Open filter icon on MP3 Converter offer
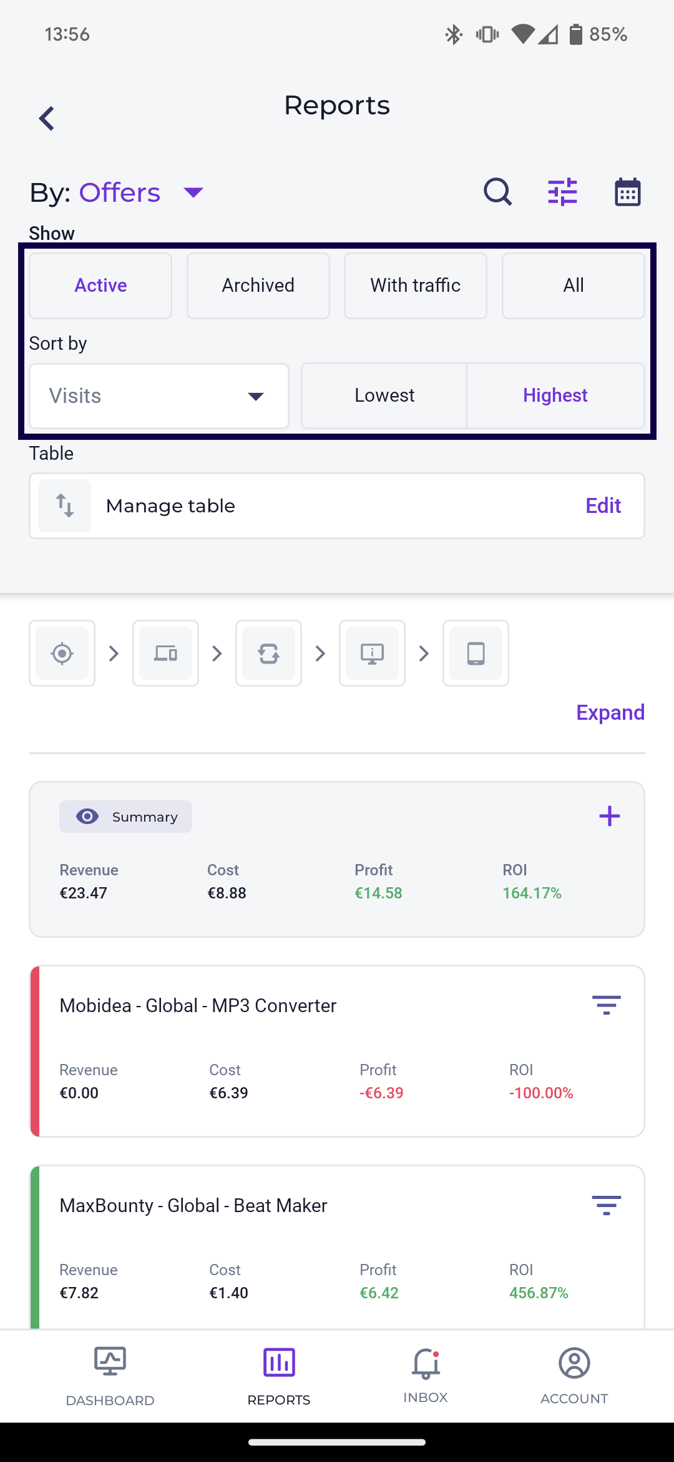Screen dimensions: 674x1462 (606, 1005)
